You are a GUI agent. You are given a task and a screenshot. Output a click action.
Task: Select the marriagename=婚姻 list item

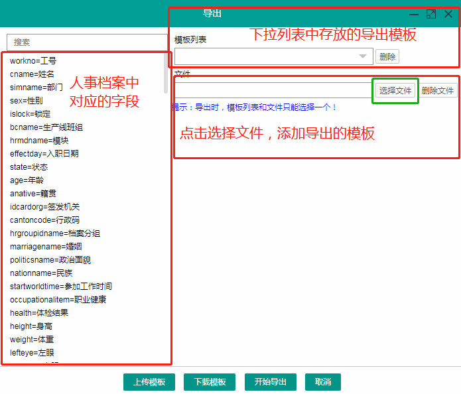[46, 247]
